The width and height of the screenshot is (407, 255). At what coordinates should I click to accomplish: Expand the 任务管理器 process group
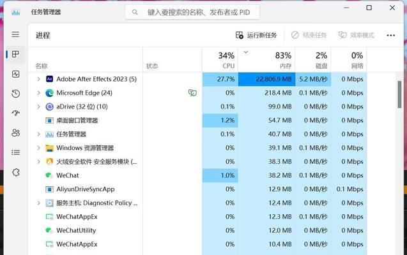point(39,134)
